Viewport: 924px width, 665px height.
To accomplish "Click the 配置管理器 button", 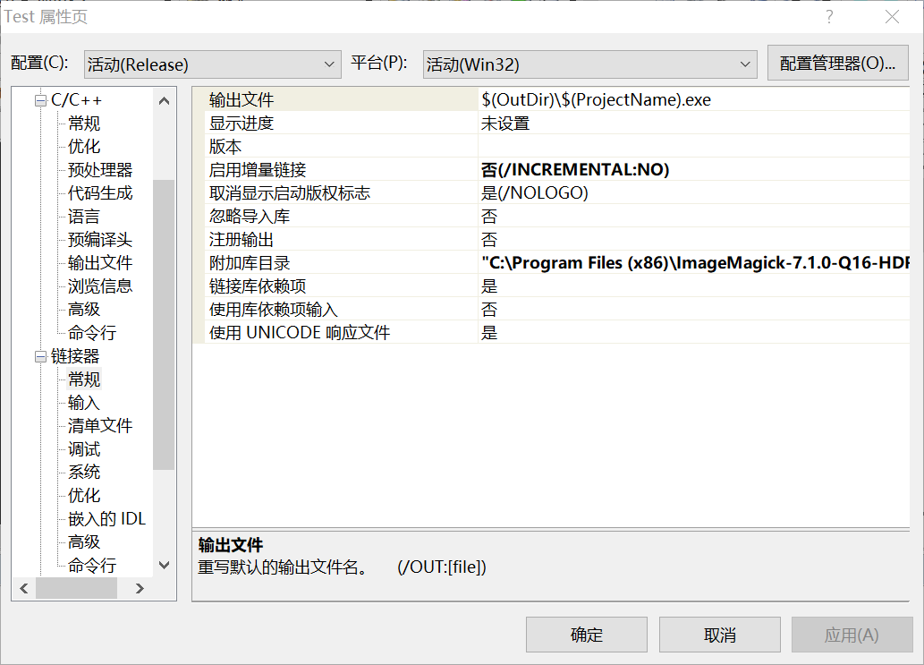I will (x=837, y=64).
